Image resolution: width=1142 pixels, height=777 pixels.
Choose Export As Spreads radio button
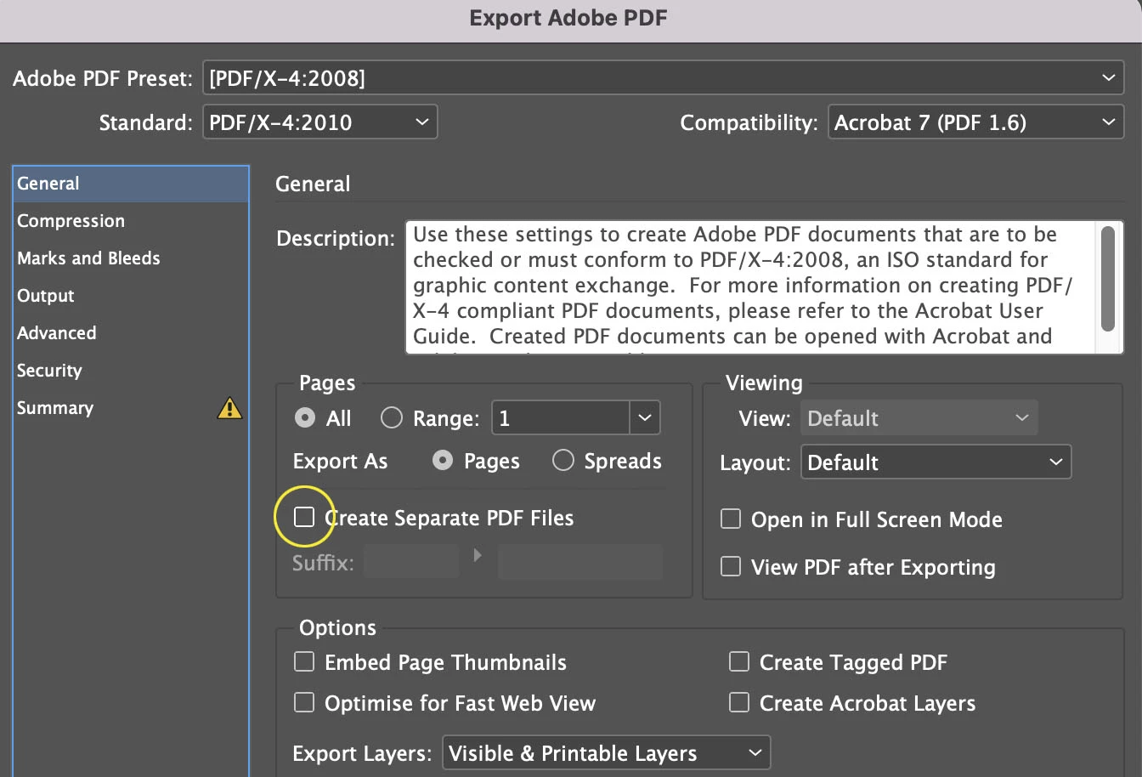563,460
